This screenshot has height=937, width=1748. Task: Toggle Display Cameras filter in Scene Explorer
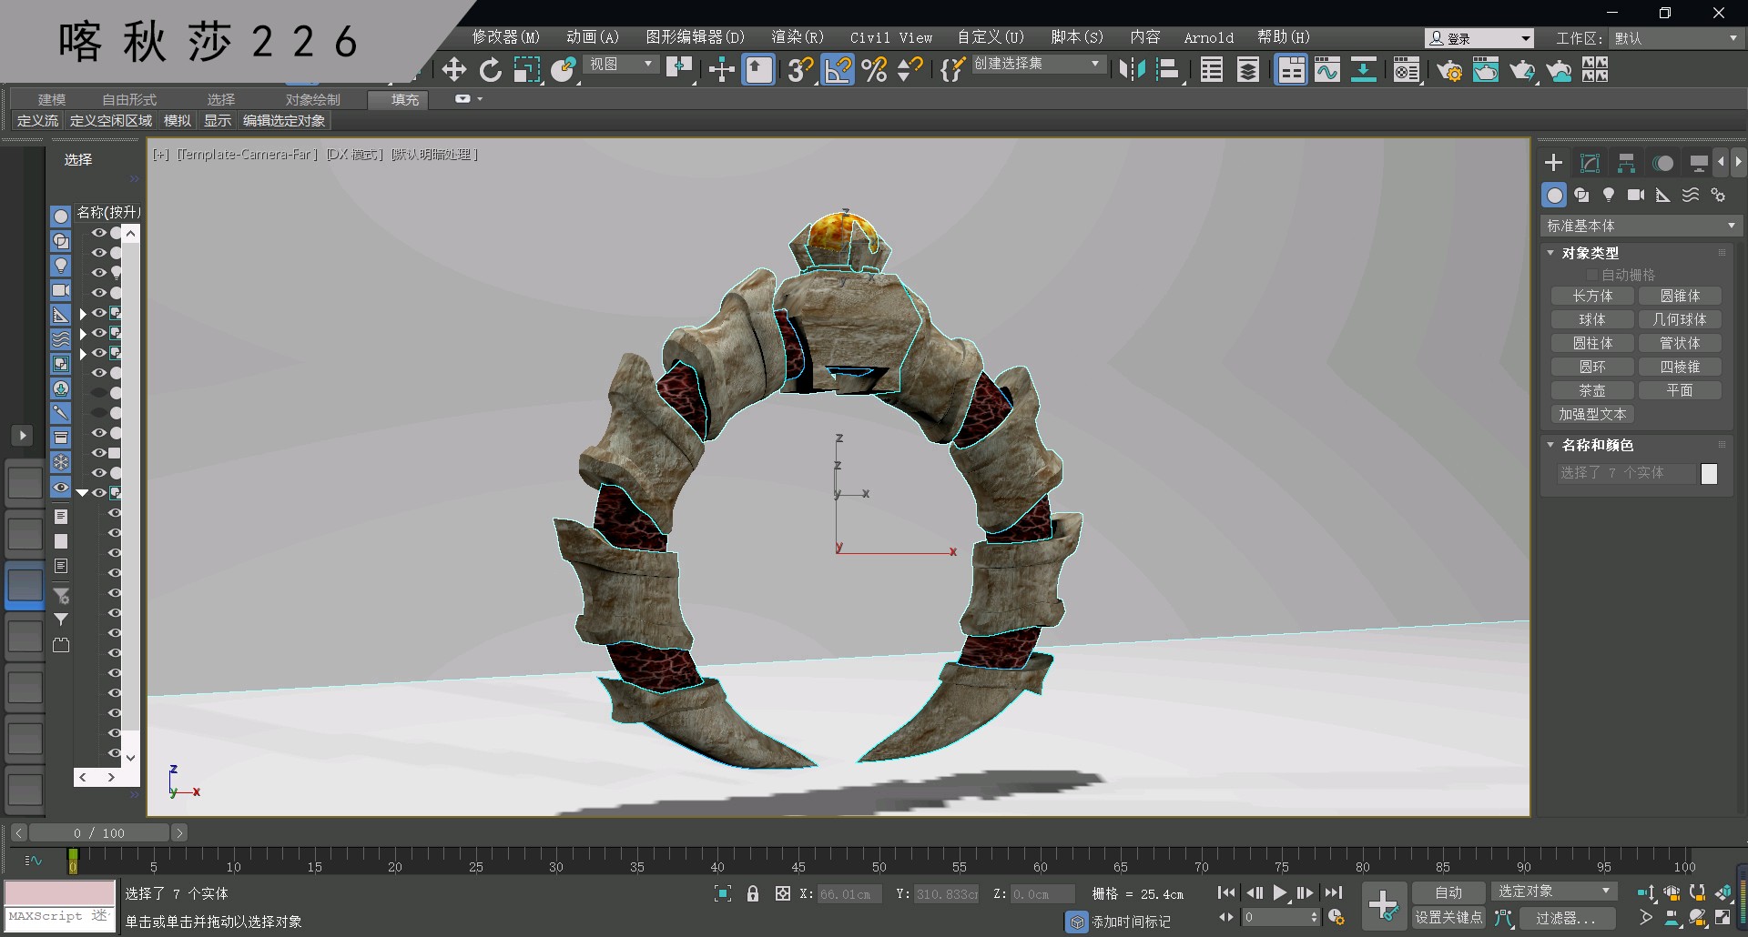(x=60, y=290)
